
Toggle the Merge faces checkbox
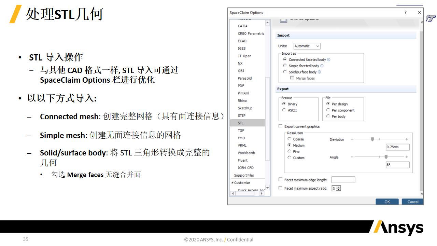tap(292, 78)
